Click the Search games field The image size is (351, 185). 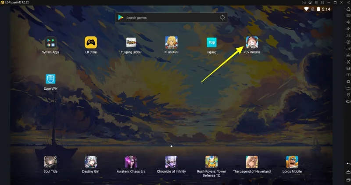[x=172, y=18]
